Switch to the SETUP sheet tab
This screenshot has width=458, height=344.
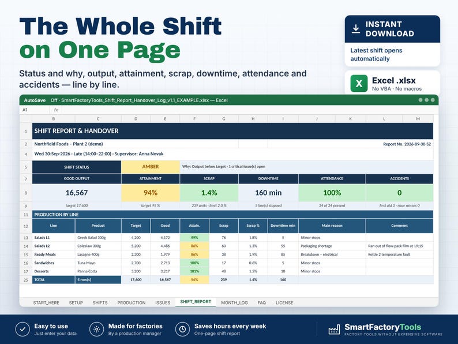(76, 303)
